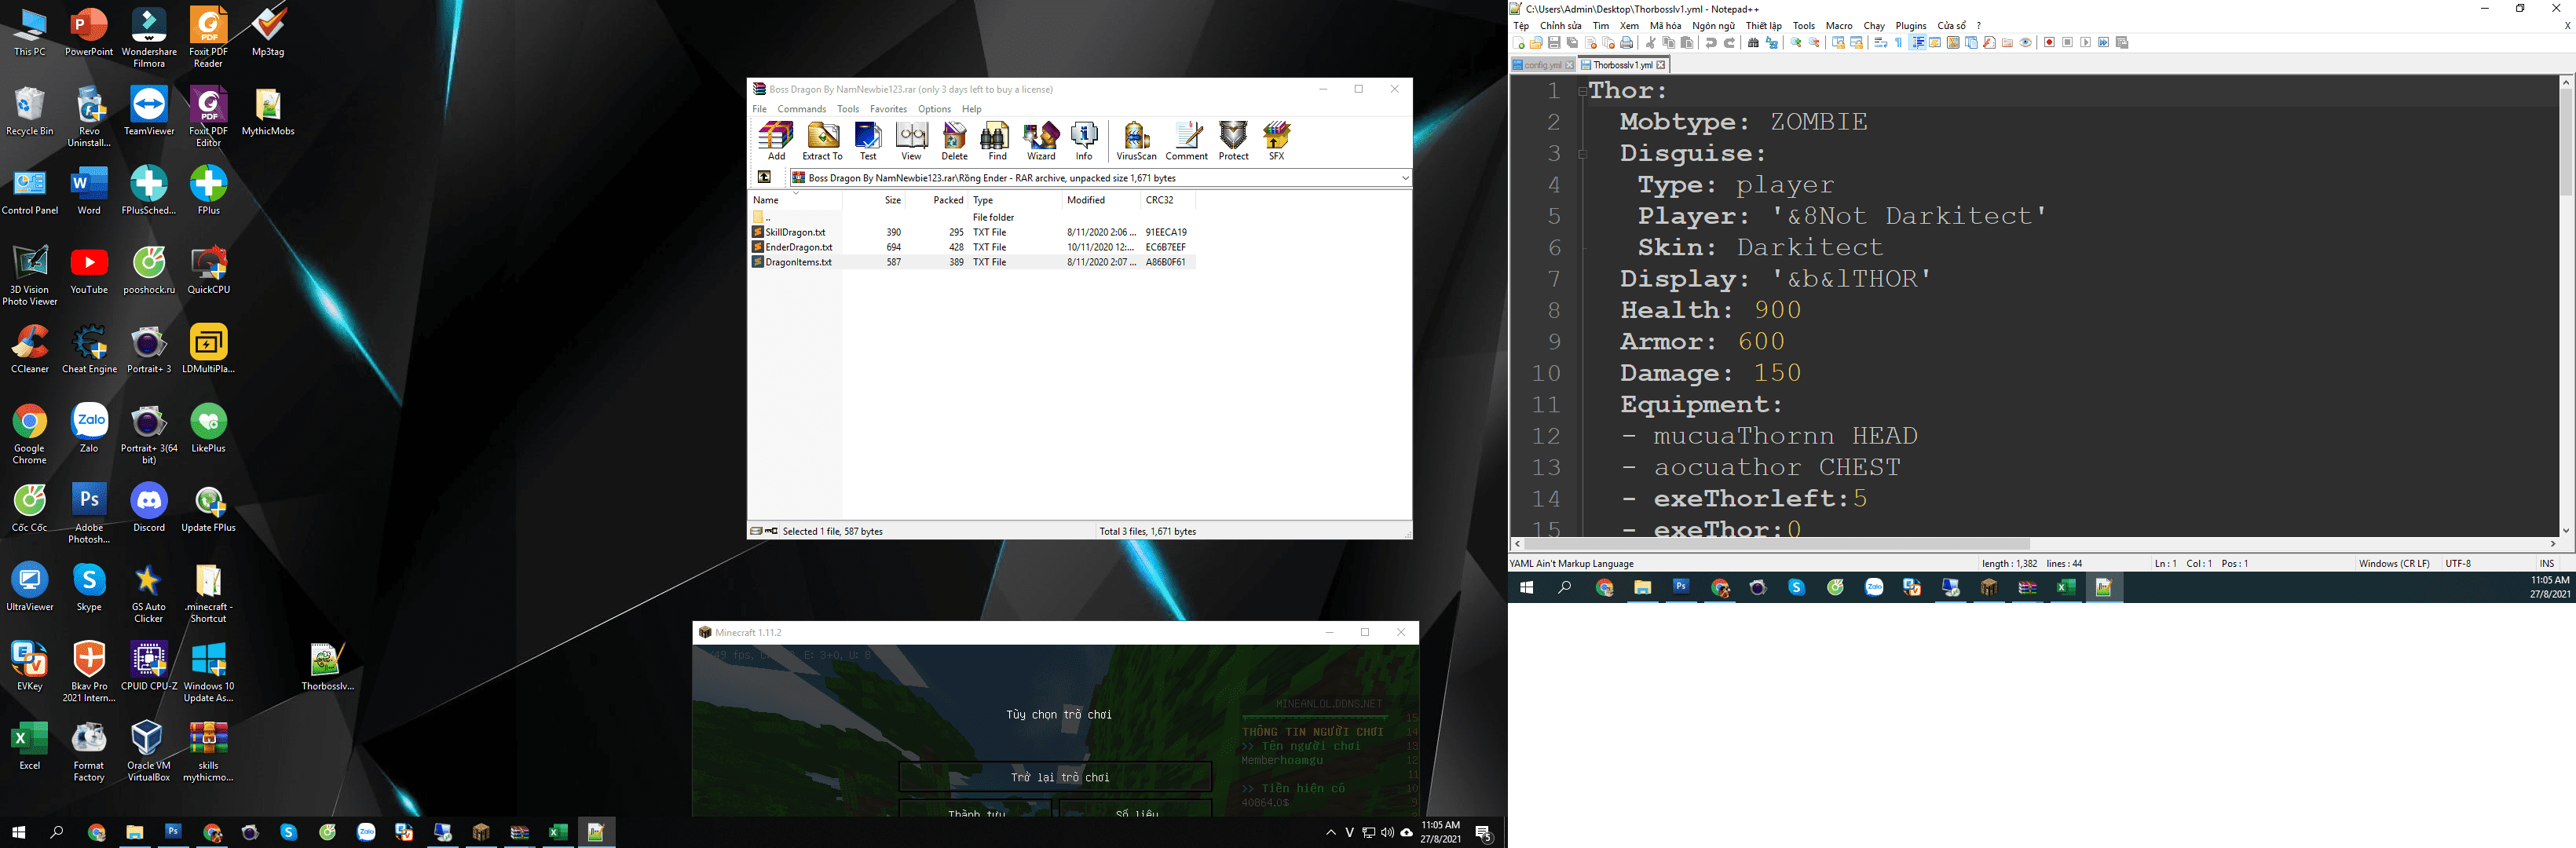Toggle word wrap in Notepad++

[1880, 43]
